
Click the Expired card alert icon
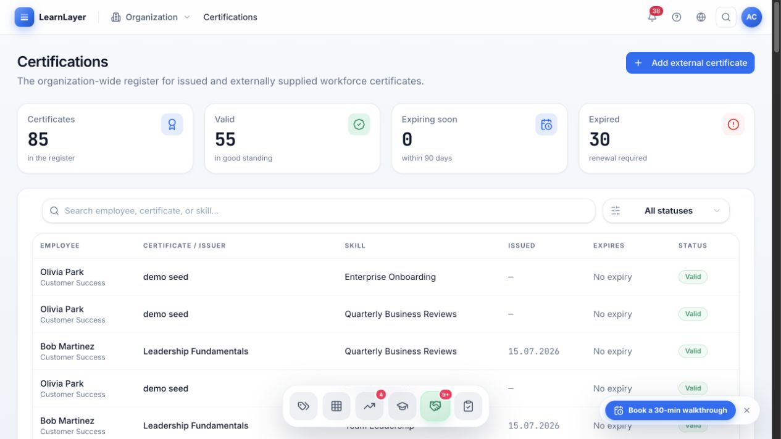733,125
